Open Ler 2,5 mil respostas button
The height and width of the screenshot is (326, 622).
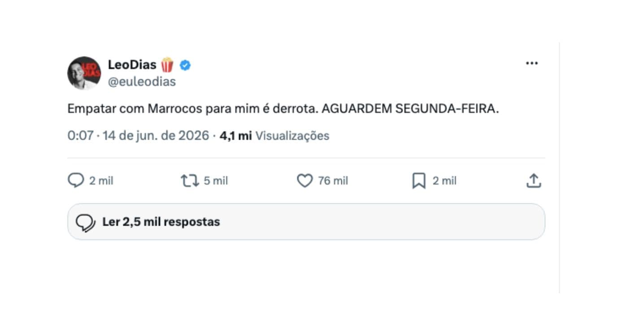[306, 222]
